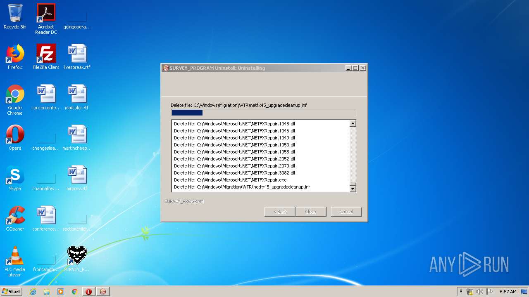Select mailcolor.rtf document icon
Image resolution: width=529 pixels, height=297 pixels.
tap(77, 97)
